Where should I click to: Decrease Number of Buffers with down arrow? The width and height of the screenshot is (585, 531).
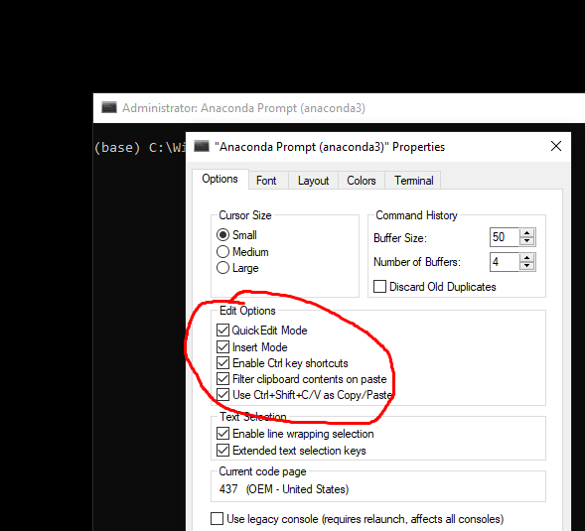click(x=527, y=266)
